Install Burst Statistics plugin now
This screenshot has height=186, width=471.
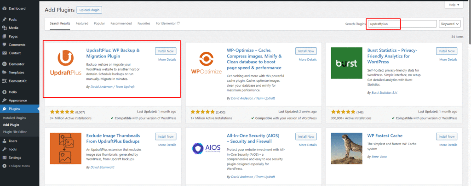[447, 51]
